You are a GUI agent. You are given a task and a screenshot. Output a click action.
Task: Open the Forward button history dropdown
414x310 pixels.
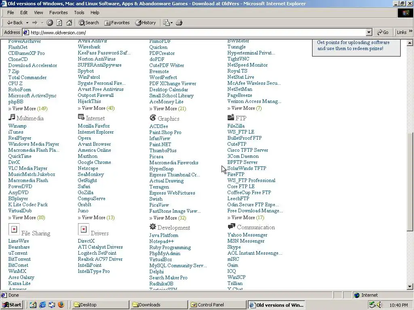(x=42, y=23)
